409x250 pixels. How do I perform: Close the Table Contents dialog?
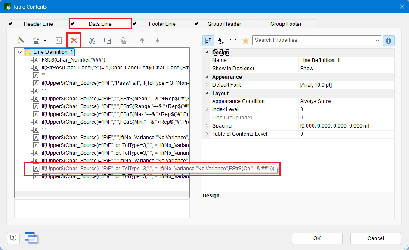point(402,6)
